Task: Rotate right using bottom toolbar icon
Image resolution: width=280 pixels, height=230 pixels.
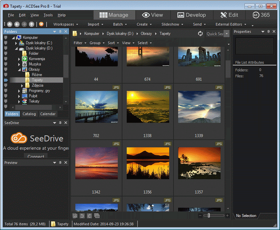Action: pos(89,216)
